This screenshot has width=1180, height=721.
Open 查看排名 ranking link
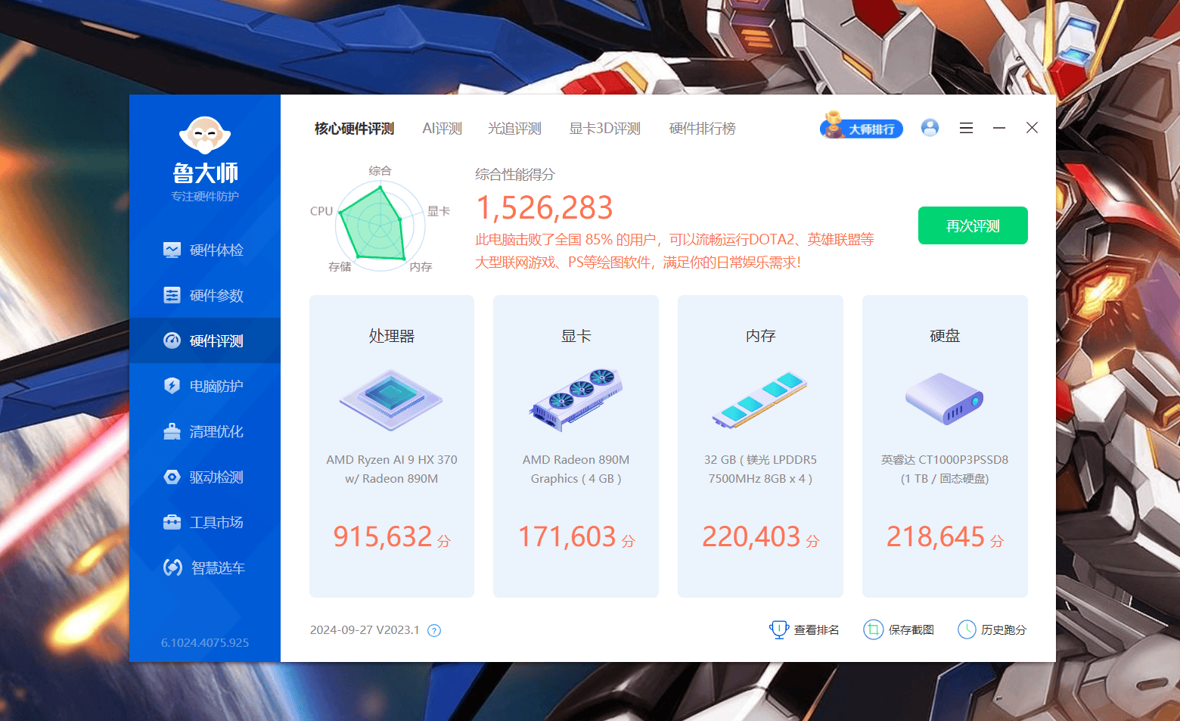tap(804, 629)
